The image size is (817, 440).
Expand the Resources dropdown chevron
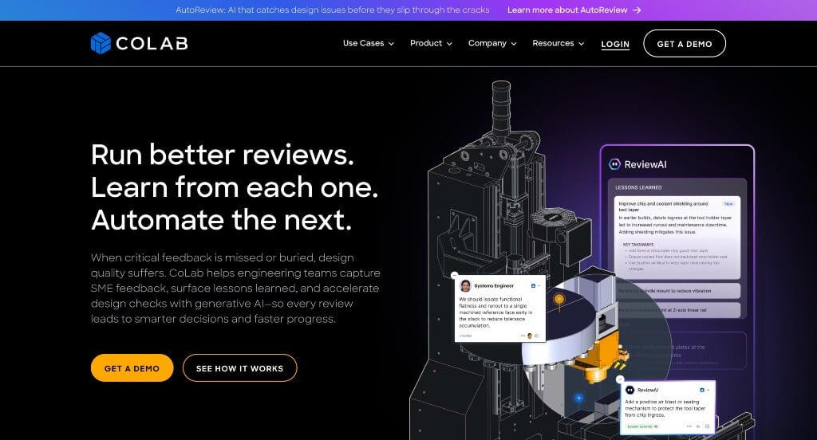pos(582,44)
